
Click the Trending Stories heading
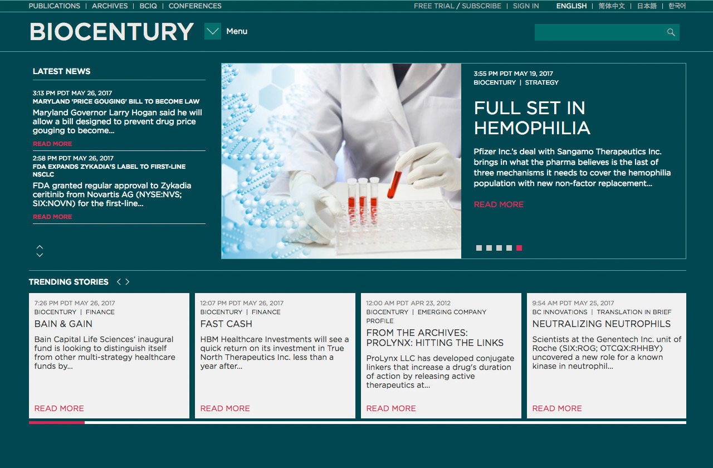(69, 282)
